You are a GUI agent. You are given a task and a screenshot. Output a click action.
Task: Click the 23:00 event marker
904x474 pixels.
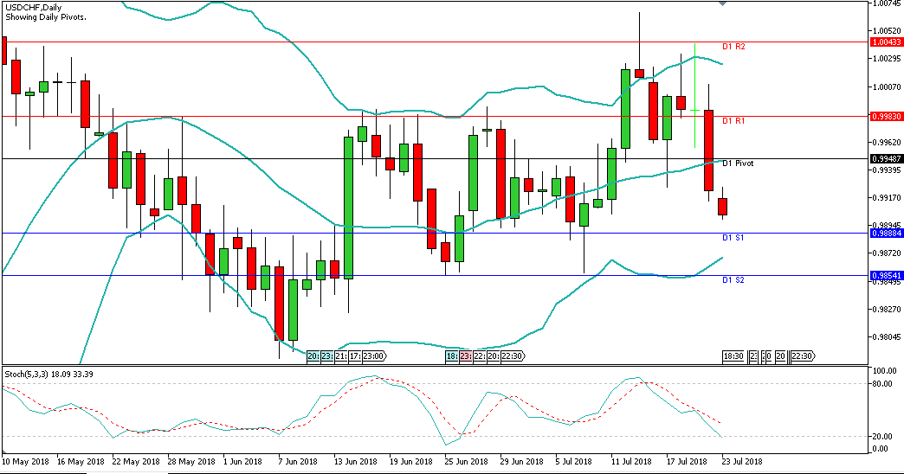(x=375, y=356)
